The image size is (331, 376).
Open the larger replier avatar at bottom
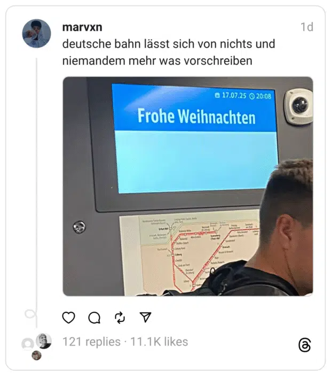point(44,341)
